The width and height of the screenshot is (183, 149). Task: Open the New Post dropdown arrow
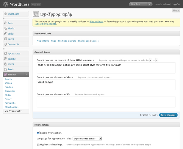click(x=150, y=4)
